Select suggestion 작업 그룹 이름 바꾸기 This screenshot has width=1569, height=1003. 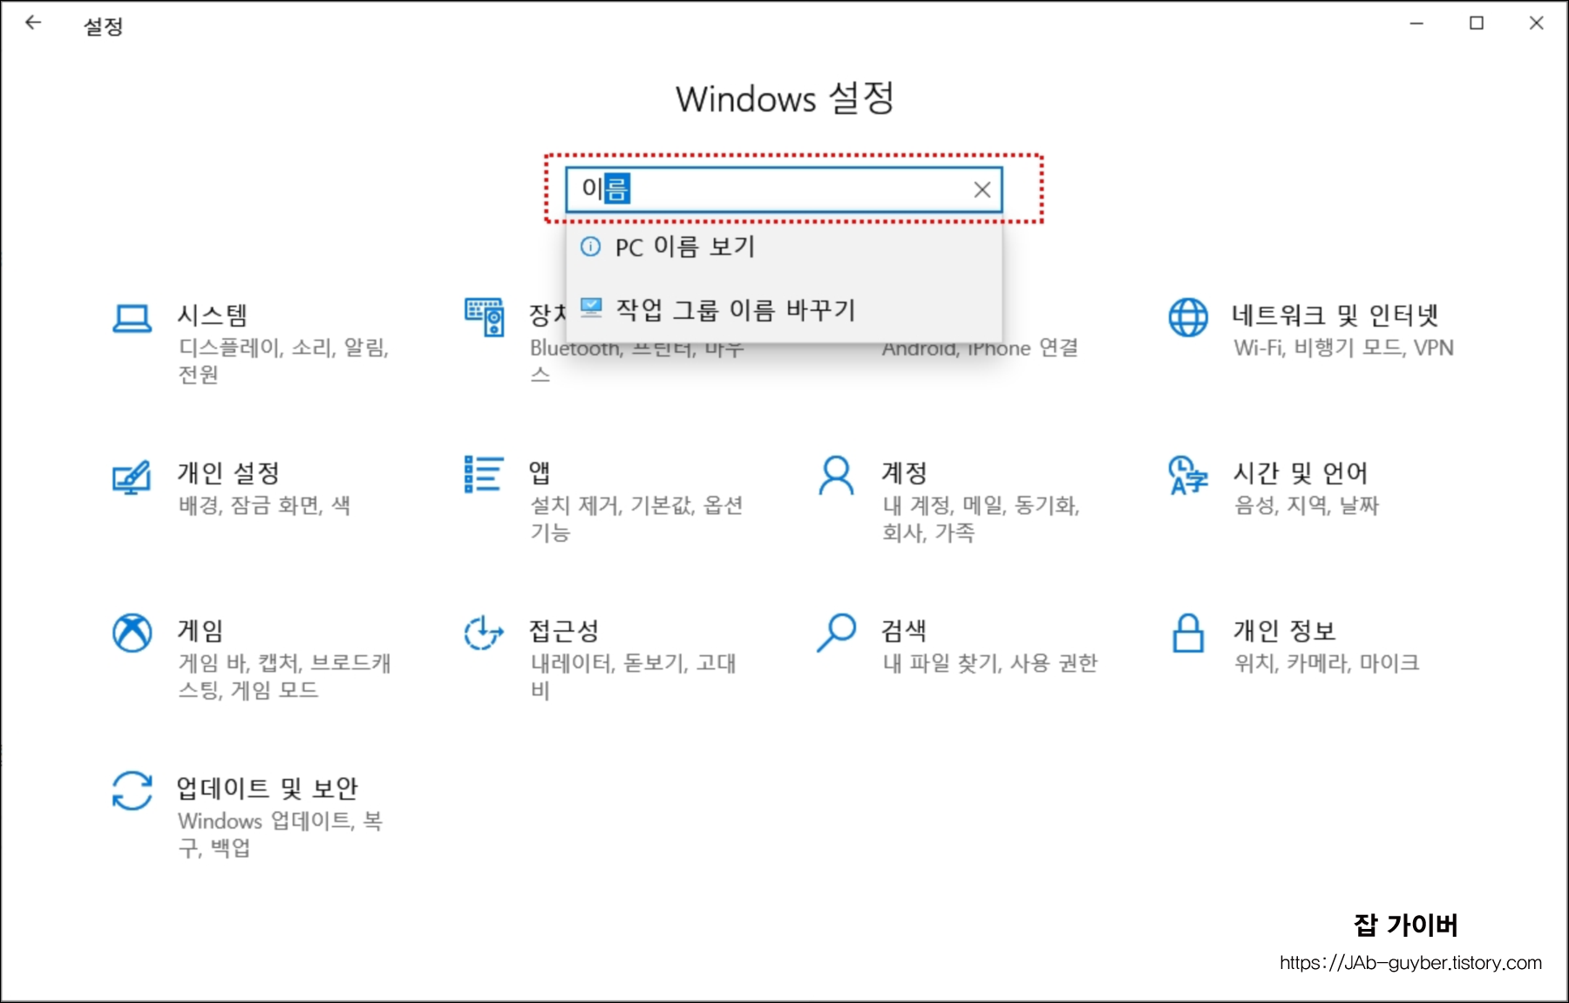[784, 309]
